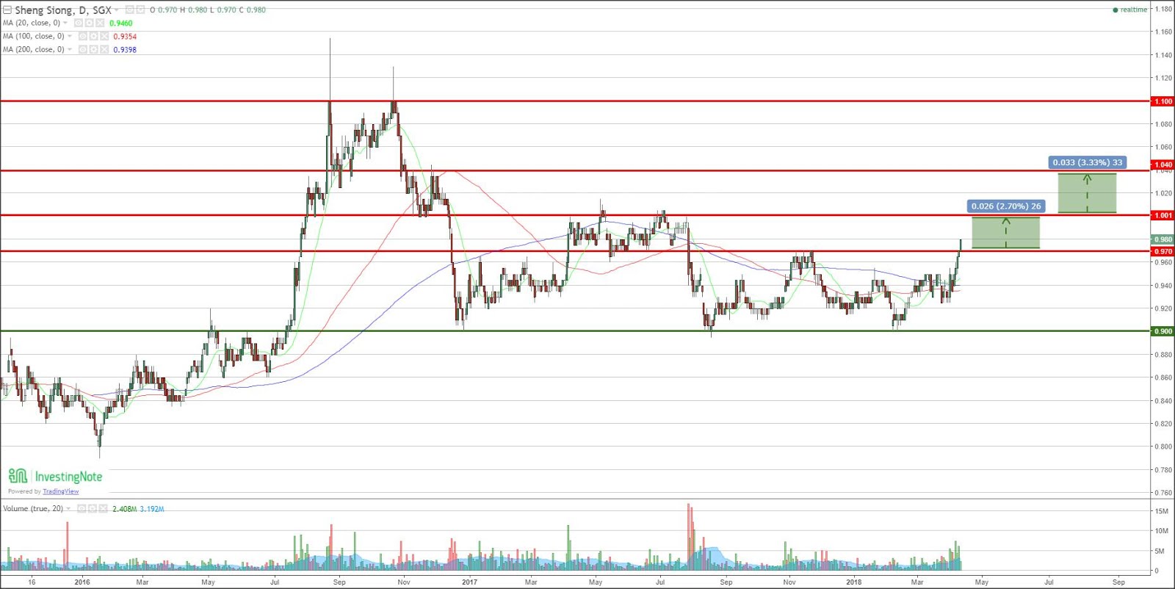Image resolution: width=1175 pixels, height=589 pixels.
Task: Select the MA 20 value 0.9460
Action: 121,24
